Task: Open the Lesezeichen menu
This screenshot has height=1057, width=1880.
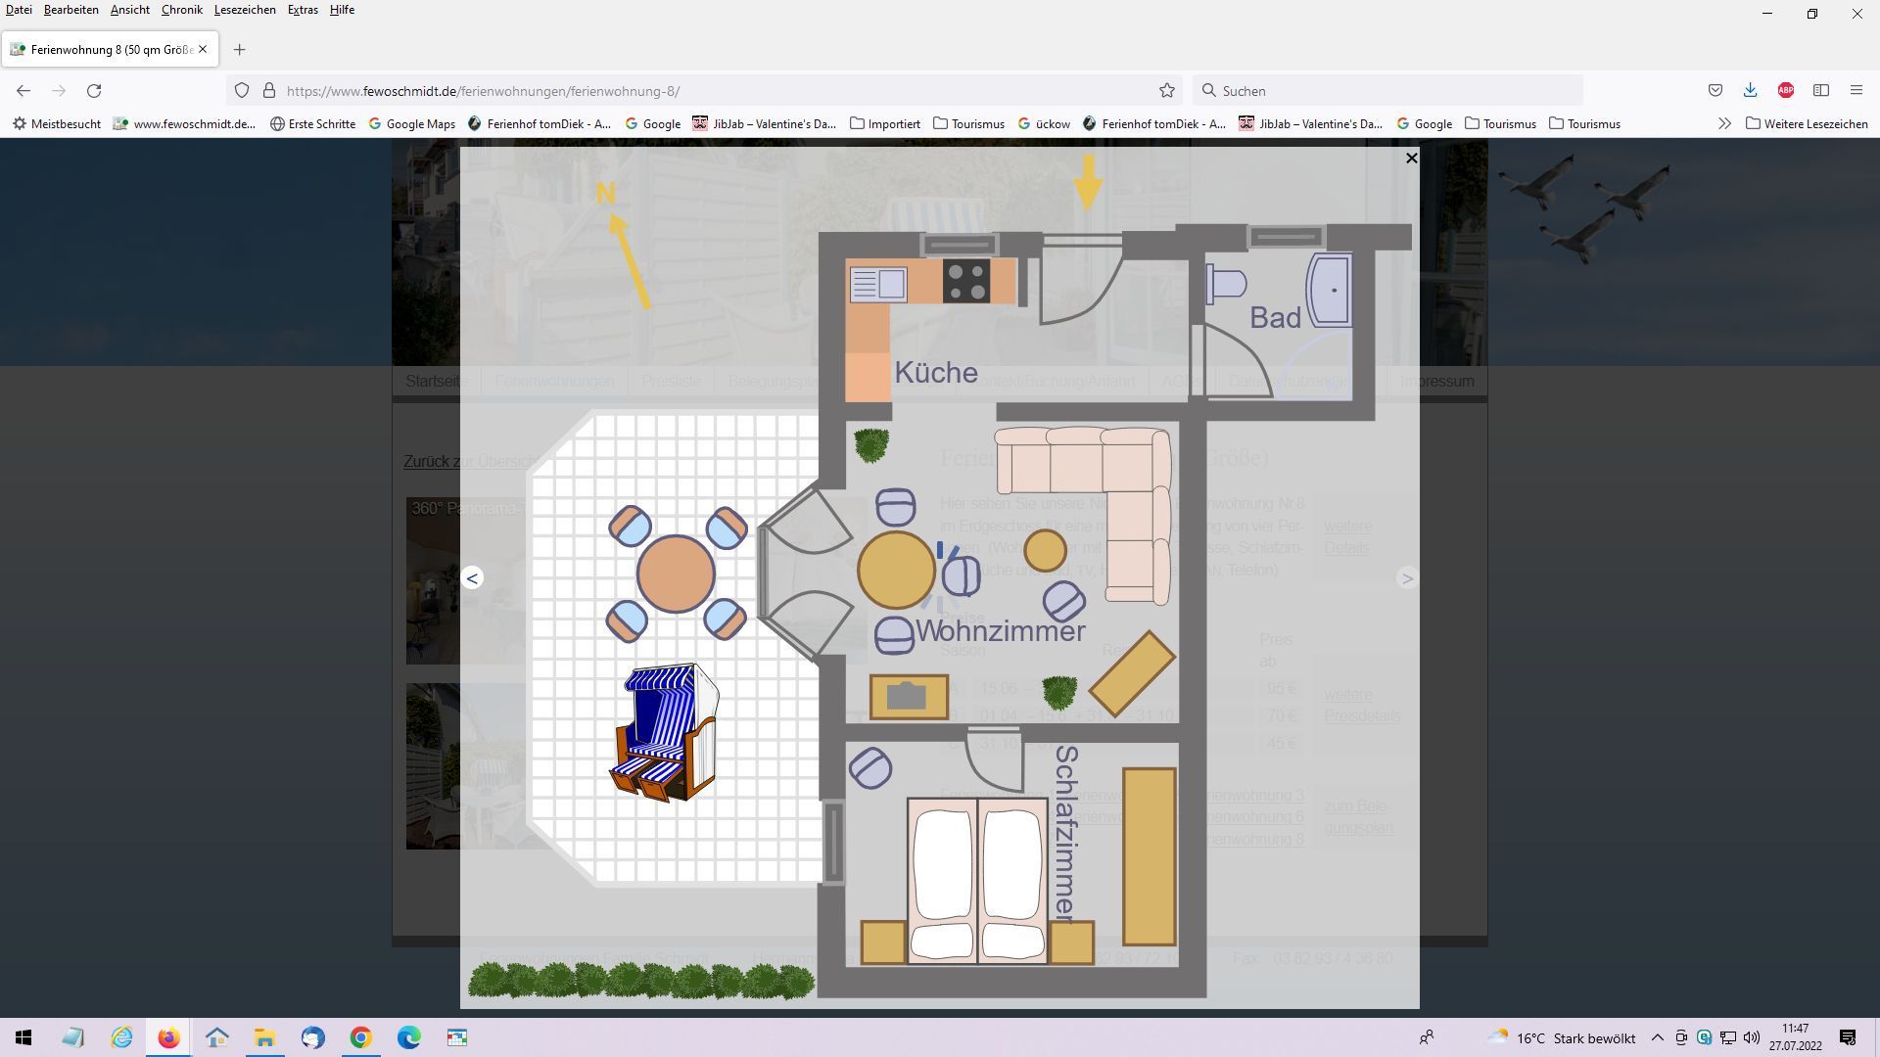Action: coord(244,10)
